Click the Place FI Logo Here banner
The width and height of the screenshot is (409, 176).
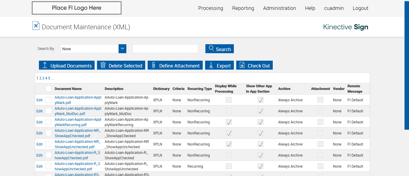point(77,8)
